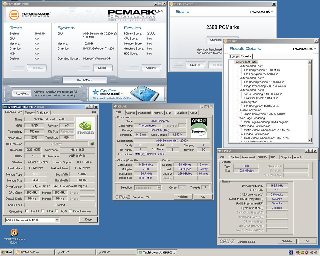The height and width of the screenshot is (256, 320).
Task: Collapse the Web Page Rendering node
Action: point(237,118)
